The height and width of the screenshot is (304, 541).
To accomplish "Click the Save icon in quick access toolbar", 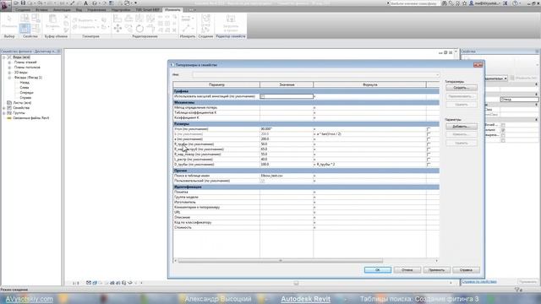I will (x=23, y=3).
